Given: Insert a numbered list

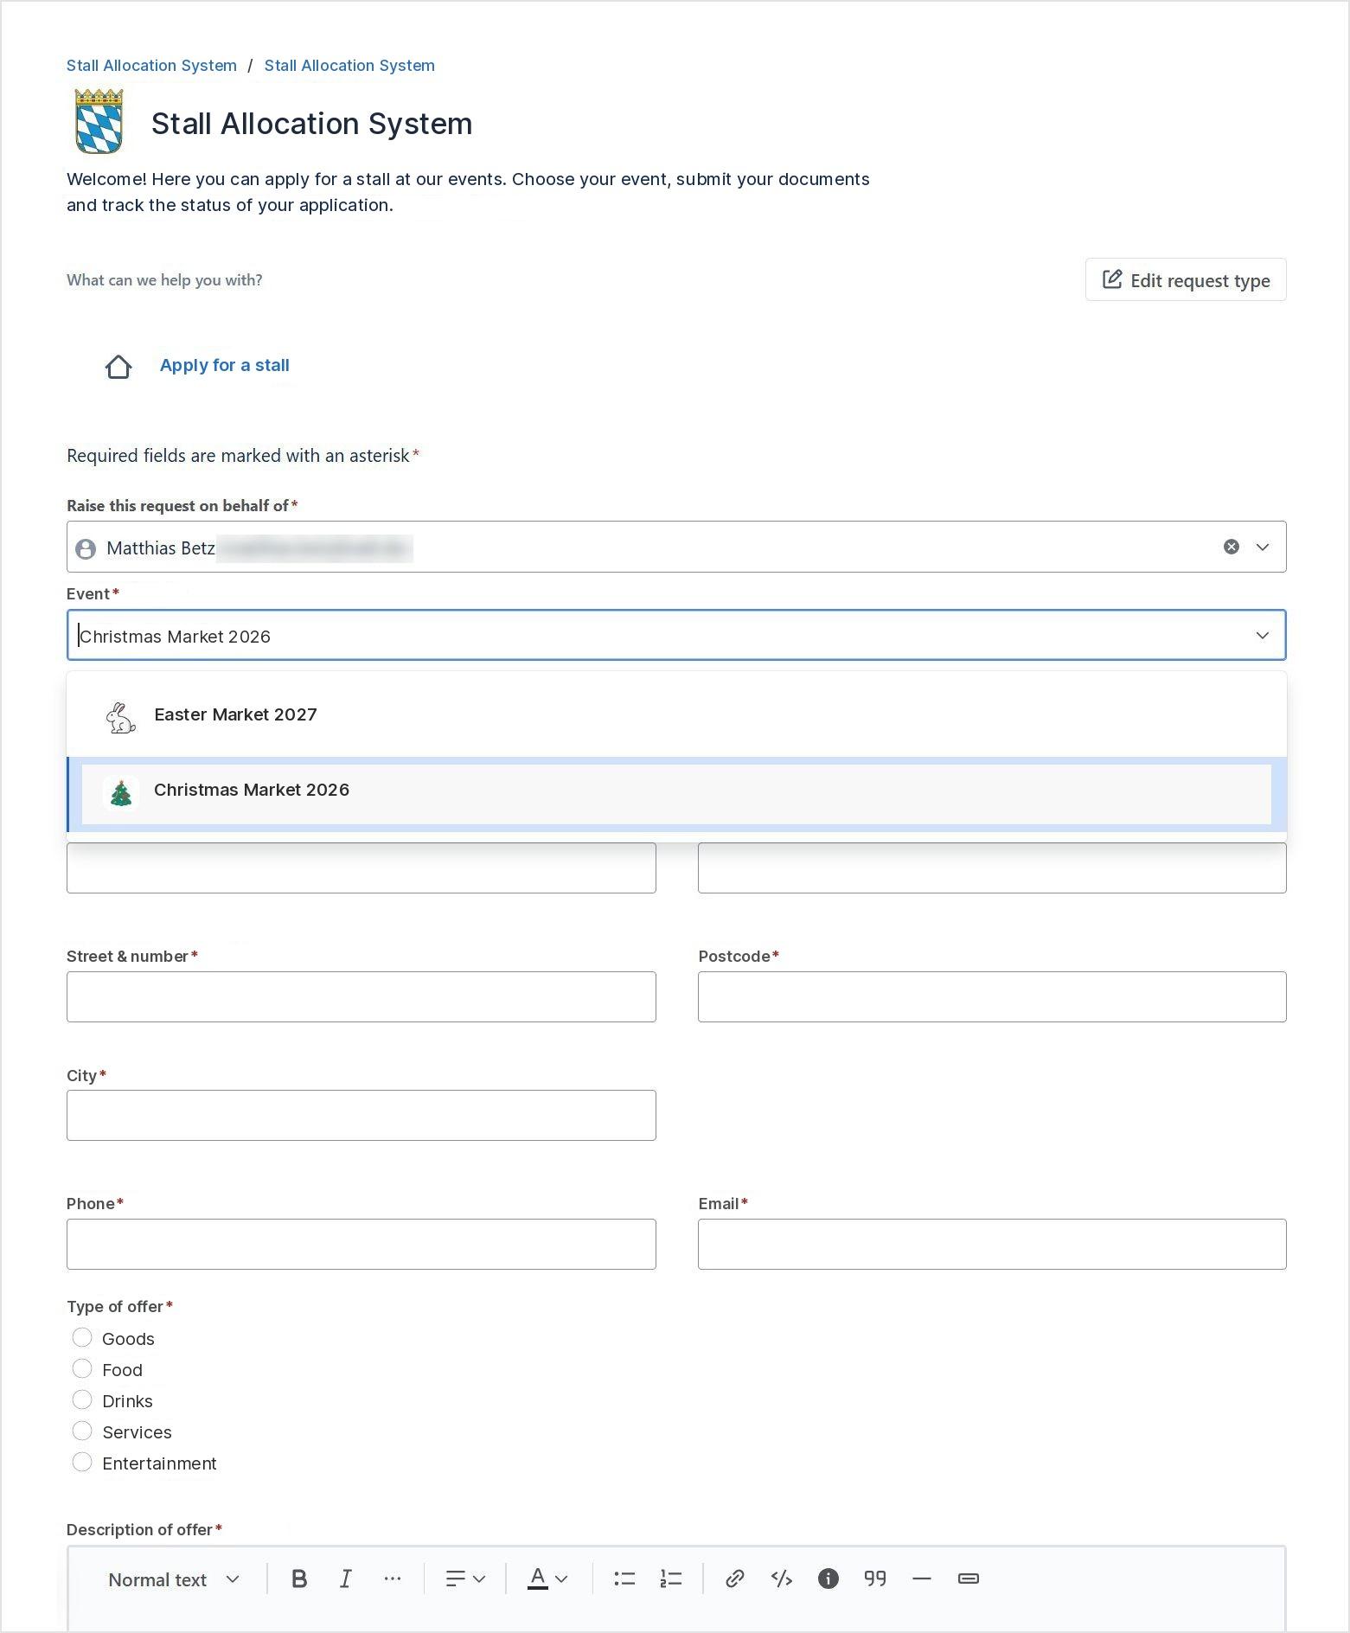Looking at the screenshot, I should (x=671, y=1579).
